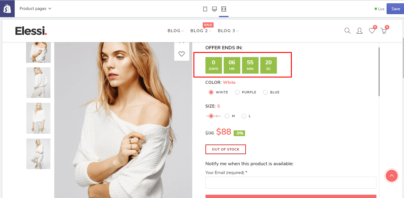
Task: Click the Save button
Action: click(x=395, y=9)
